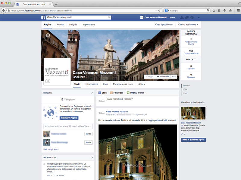The image size is (241, 180).
Task: Click the Stato pencil icon
Action: pyautogui.click(x=100, y=93)
